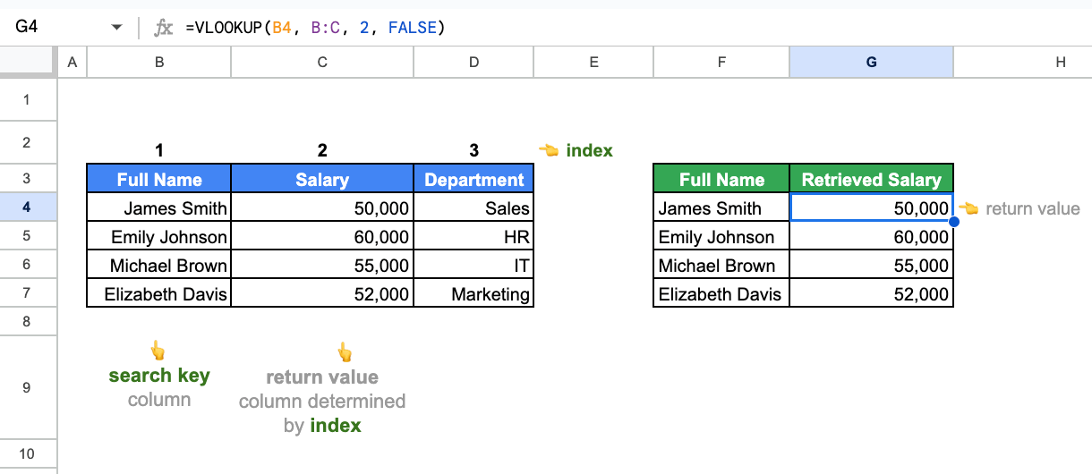Image resolution: width=1092 pixels, height=474 pixels.
Task: Select row 10 header
Action: [x=29, y=454]
